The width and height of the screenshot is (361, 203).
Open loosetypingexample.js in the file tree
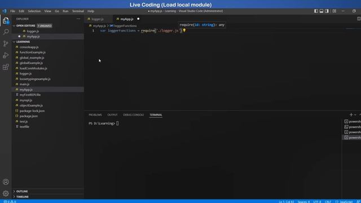tap(35, 79)
